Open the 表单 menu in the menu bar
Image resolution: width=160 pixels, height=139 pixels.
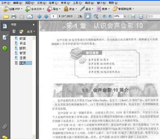tap(65, 3)
